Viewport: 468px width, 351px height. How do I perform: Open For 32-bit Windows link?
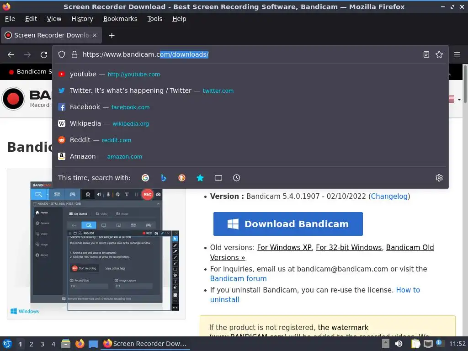[x=349, y=247]
